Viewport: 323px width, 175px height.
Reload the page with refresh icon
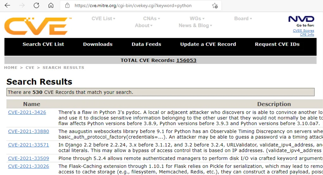pyautogui.click(x=36, y=5)
